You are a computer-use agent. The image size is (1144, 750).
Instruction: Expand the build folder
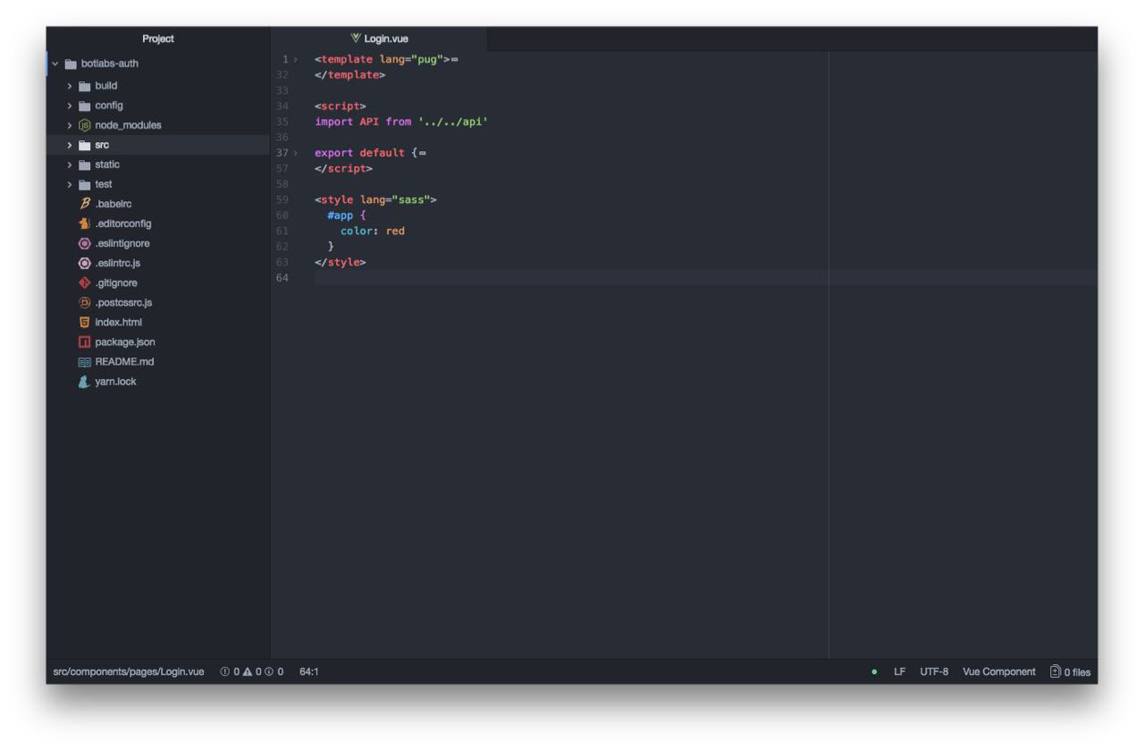click(x=70, y=86)
